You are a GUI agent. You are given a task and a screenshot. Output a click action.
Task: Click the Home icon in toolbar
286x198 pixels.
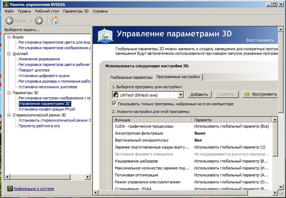click(54, 21)
